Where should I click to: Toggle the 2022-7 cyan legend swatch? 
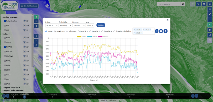pyautogui.click(x=89, y=36)
